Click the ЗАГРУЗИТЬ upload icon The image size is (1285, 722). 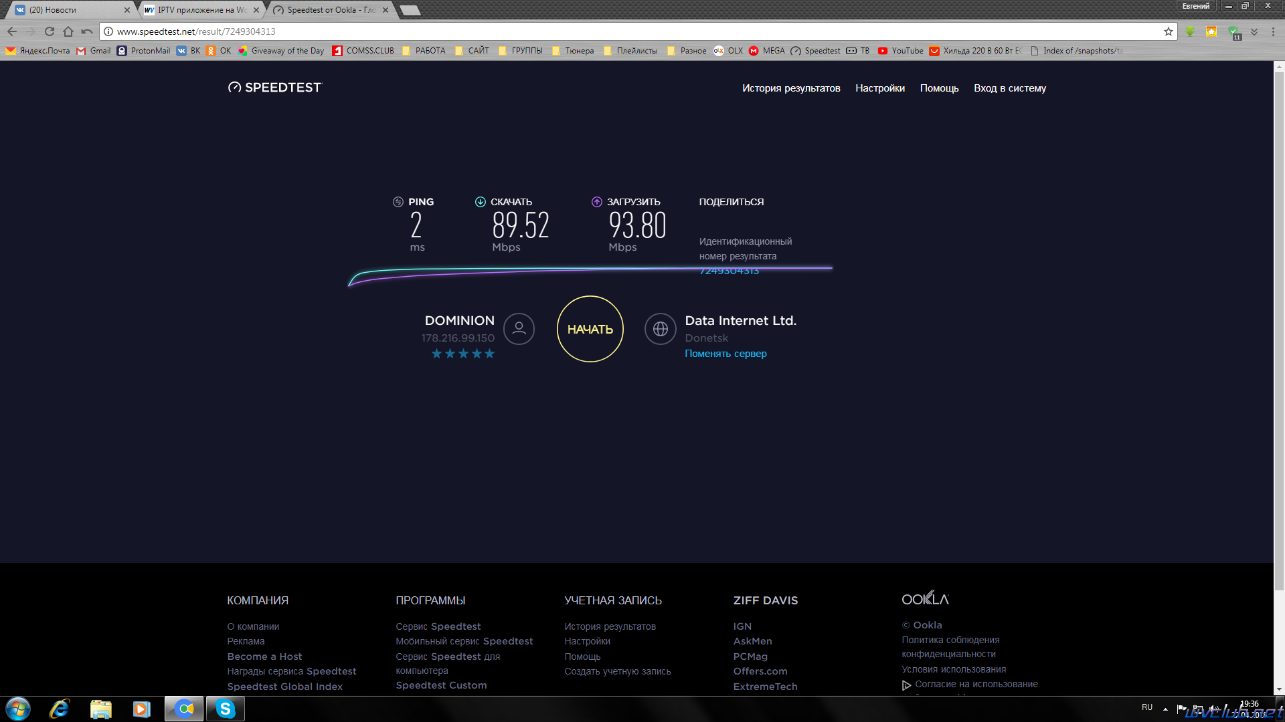[x=597, y=202]
